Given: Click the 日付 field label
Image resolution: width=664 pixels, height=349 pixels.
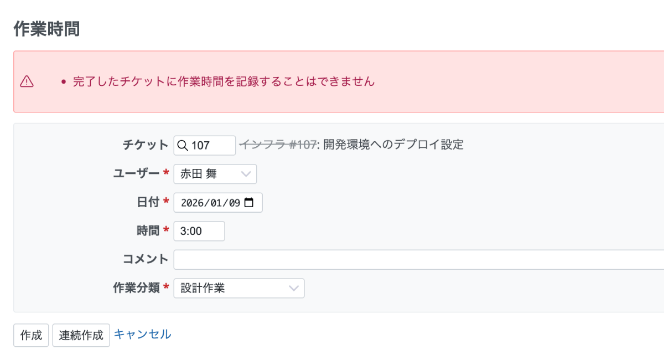Looking at the screenshot, I should pos(148,203).
